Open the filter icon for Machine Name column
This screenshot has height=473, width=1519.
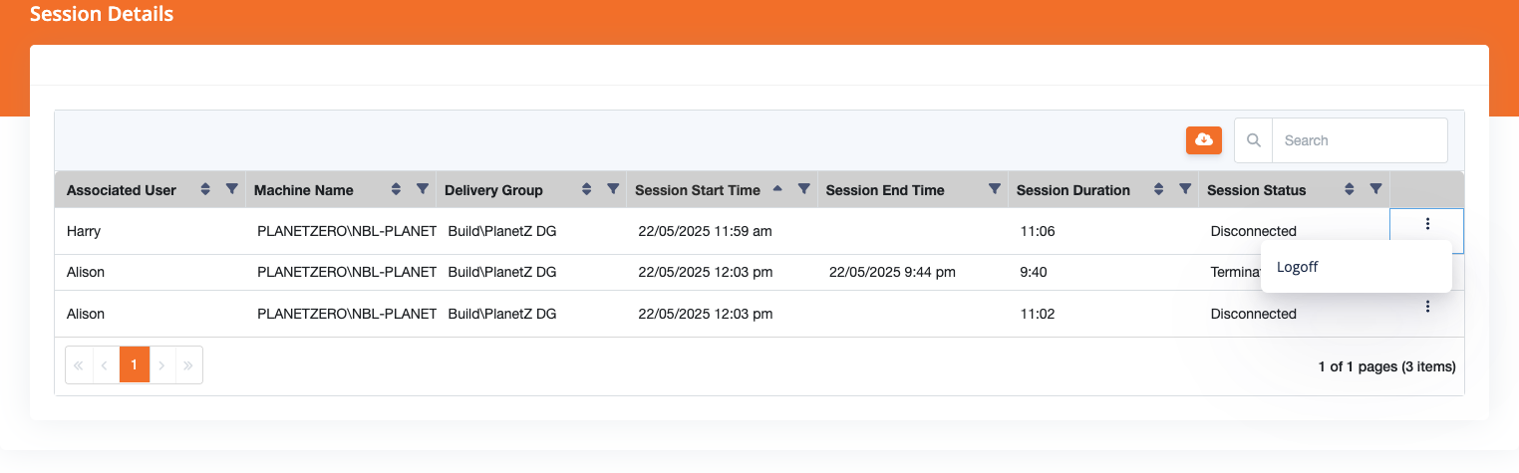pyautogui.click(x=422, y=189)
